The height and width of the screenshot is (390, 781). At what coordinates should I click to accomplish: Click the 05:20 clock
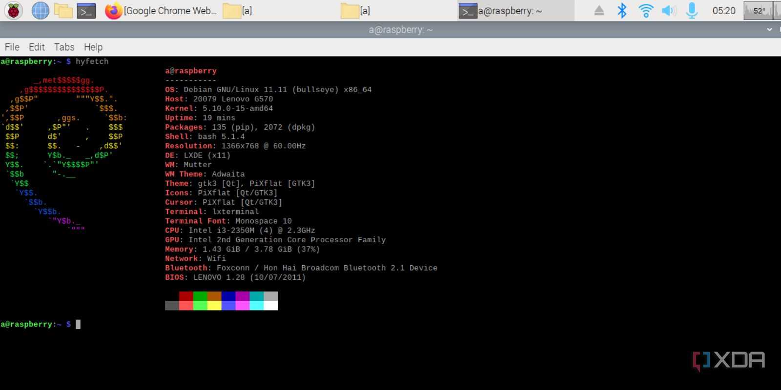(x=723, y=11)
